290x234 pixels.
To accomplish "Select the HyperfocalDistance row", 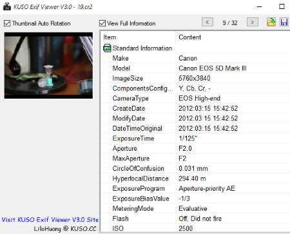I will point(195,179).
